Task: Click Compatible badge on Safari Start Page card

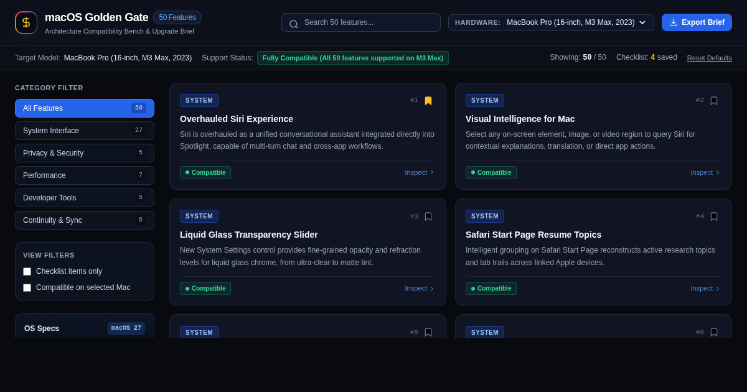Action: click(491, 288)
